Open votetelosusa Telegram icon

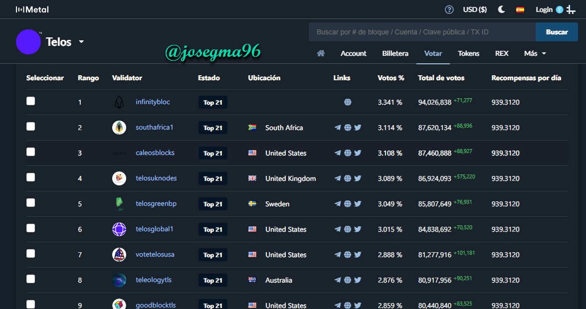338,255
